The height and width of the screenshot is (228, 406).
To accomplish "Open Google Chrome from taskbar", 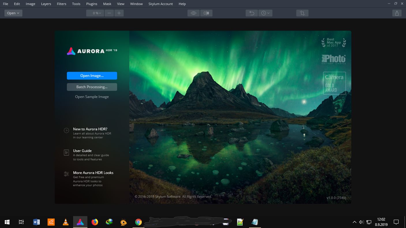I will click(x=139, y=222).
